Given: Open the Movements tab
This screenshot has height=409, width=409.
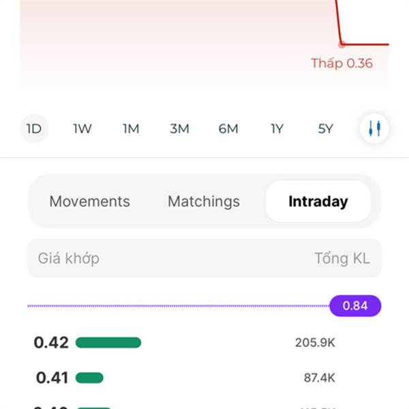Looking at the screenshot, I should click(90, 201).
